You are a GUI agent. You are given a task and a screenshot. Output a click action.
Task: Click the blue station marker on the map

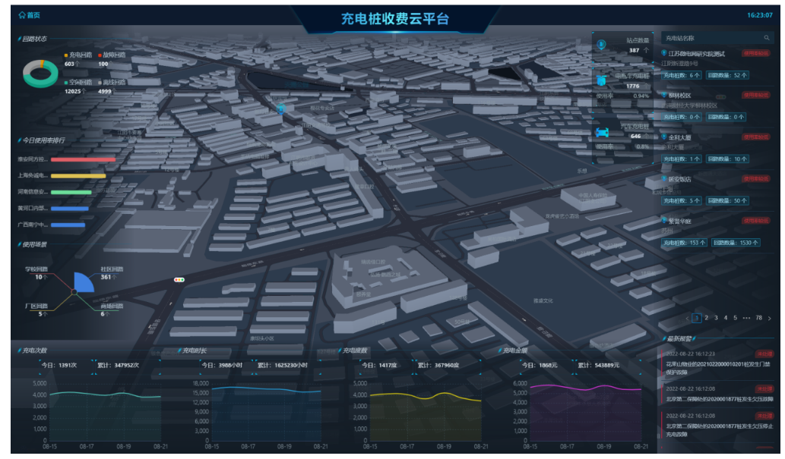280,108
